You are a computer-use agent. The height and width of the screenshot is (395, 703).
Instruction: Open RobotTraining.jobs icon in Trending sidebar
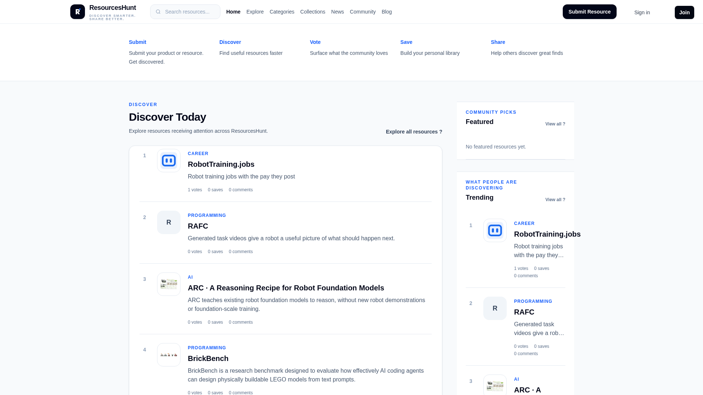click(x=495, y=230)
